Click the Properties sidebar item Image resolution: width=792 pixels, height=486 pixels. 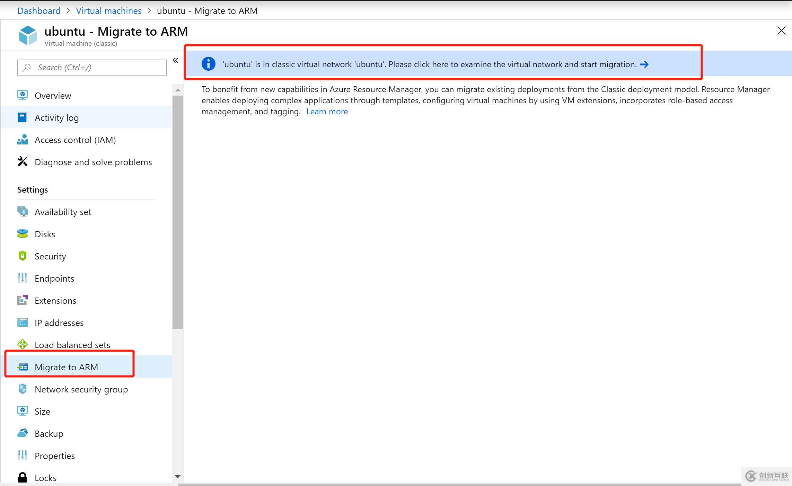55,456
